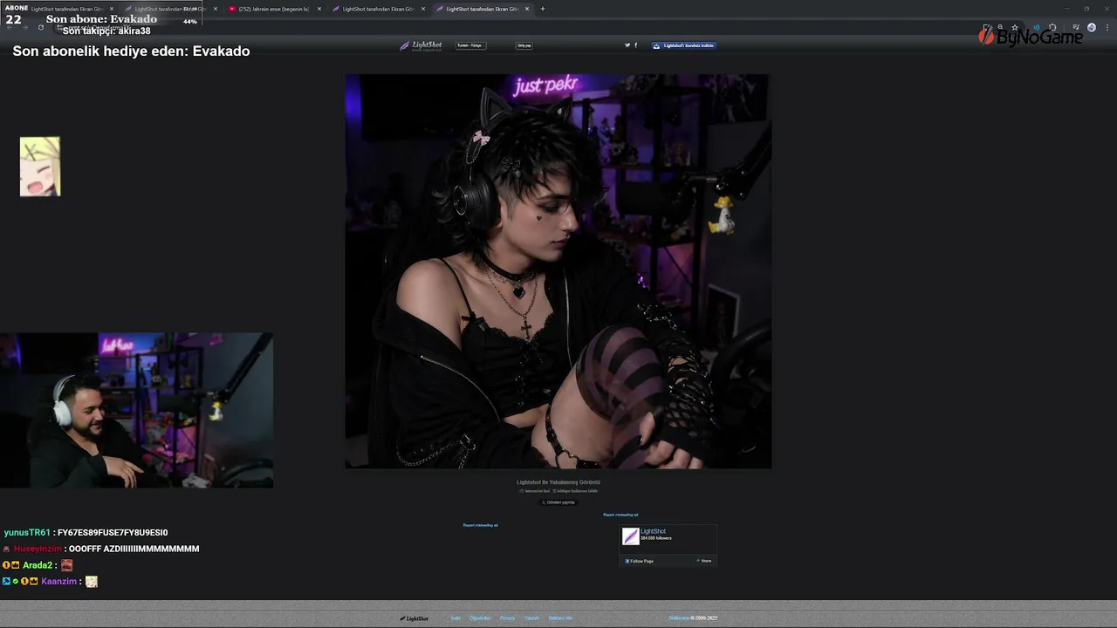Close the YouTube Jahrein ense tab
This screenshot has width=1117, height=628.
(319, 9)
